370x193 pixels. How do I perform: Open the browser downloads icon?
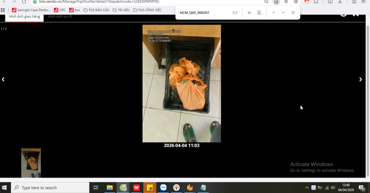340,1
